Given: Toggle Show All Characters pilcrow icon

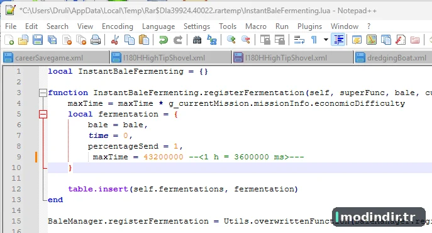Looking at the screenshot, I should pyautogui.click(x=314, y=40).
